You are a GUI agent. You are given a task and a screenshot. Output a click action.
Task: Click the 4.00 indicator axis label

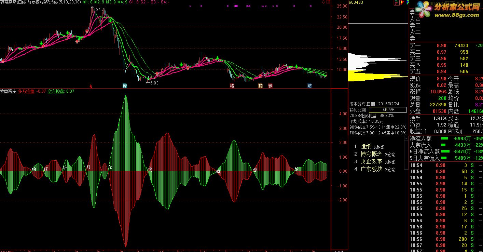[x=343, y=114]
